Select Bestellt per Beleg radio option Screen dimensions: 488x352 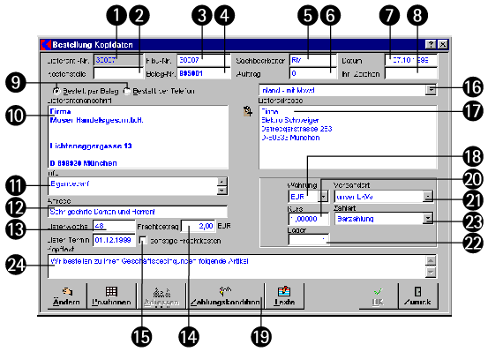pyautogui.click(x=56, y=91)
